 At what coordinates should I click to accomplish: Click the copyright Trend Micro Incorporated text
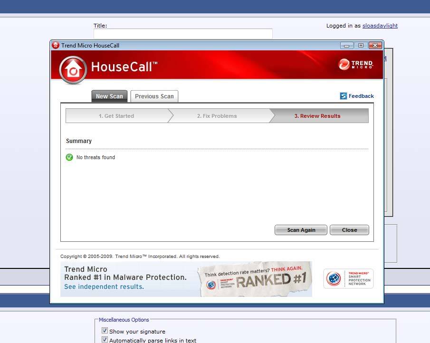[140, 257]
